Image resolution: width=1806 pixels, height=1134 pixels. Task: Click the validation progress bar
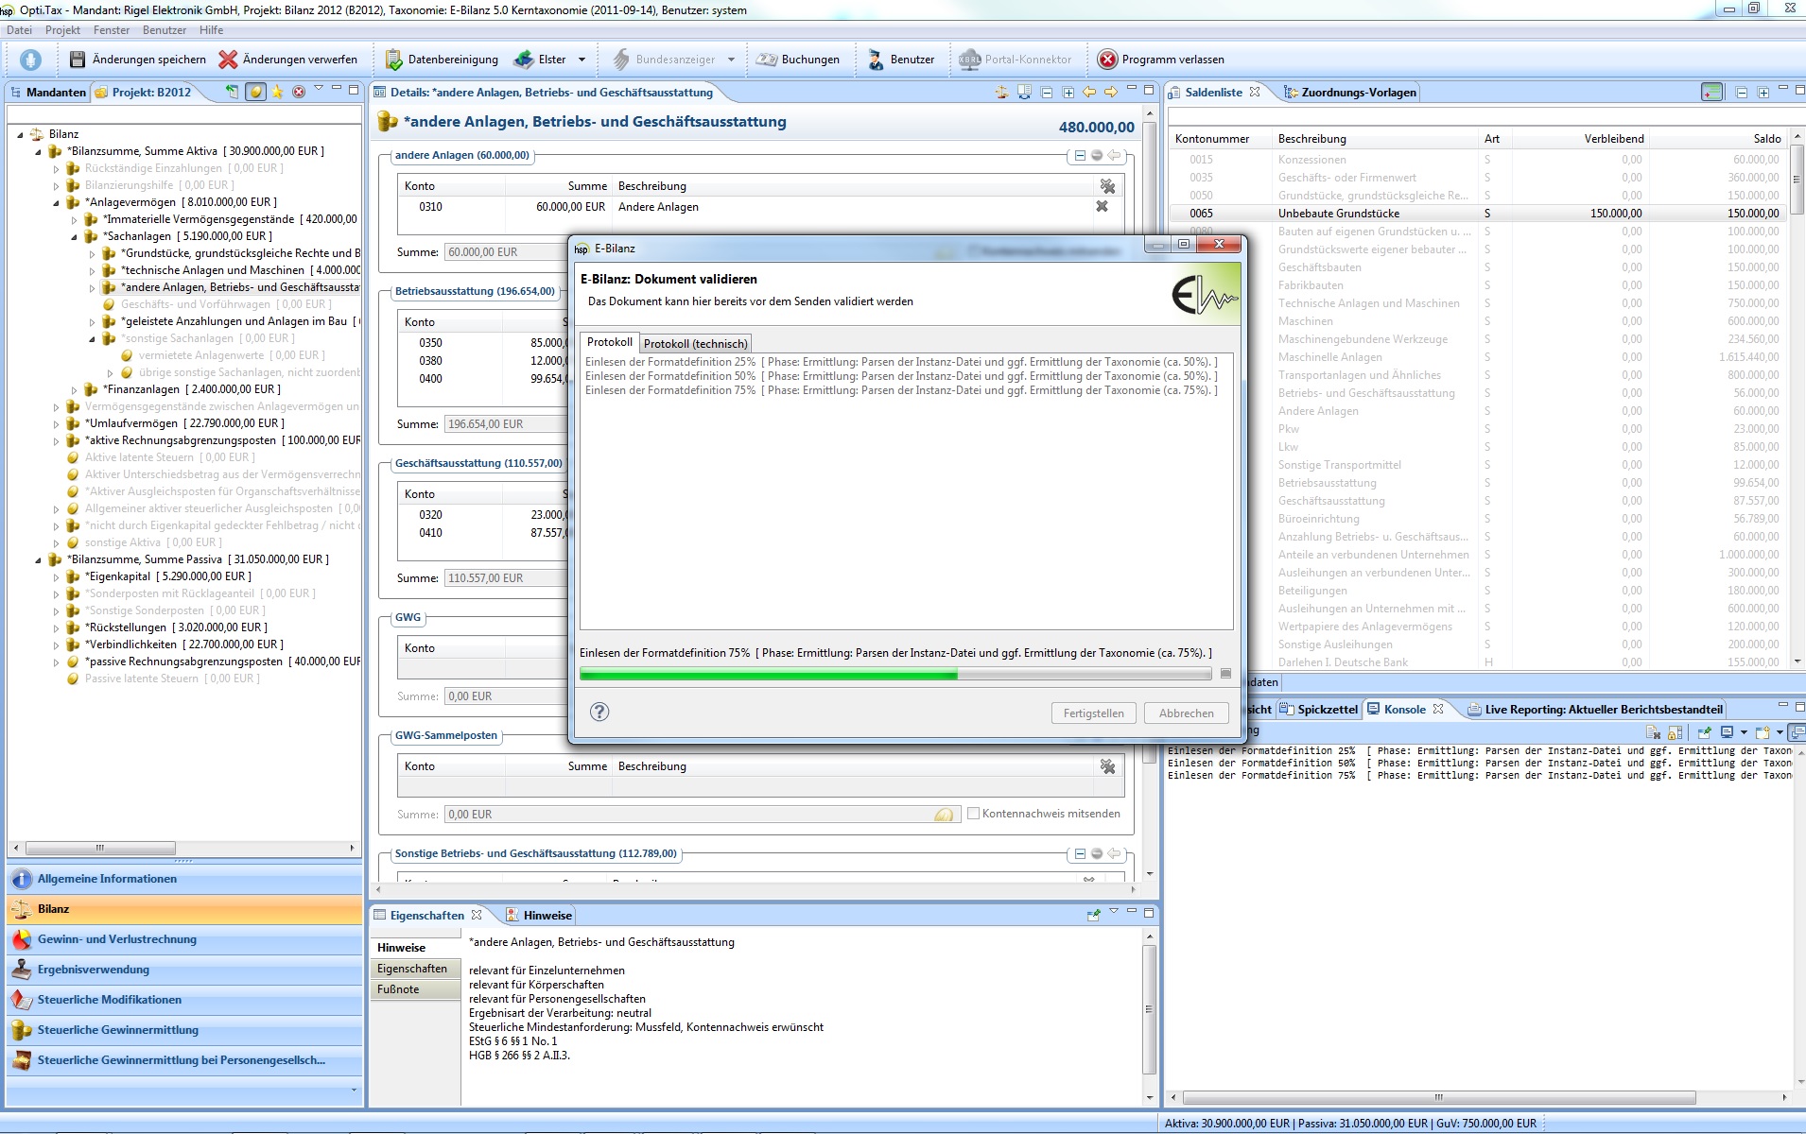[895, 674]
